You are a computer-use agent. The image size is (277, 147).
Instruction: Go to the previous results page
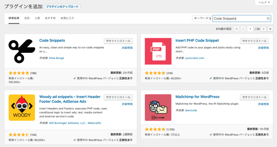pyautogui.click(x=243, y=29)
